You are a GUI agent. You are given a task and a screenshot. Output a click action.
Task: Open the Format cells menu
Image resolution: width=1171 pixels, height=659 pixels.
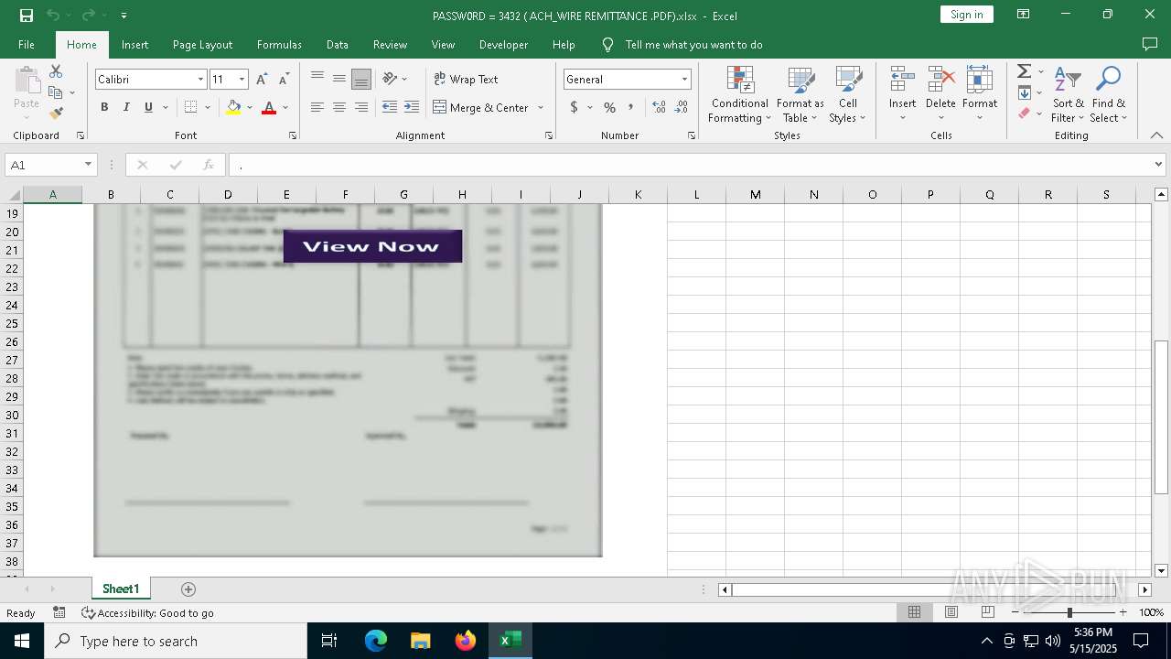tap(980, 94)
